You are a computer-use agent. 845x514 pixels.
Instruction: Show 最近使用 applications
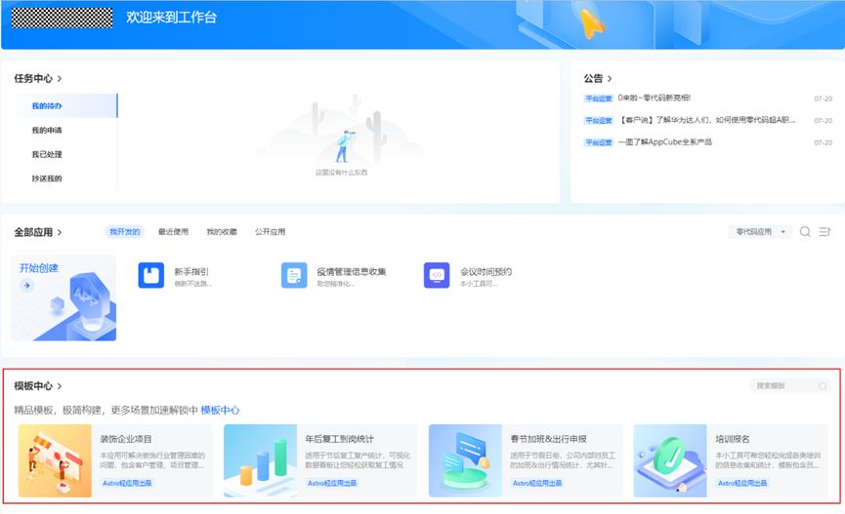(x=173, y=231)
